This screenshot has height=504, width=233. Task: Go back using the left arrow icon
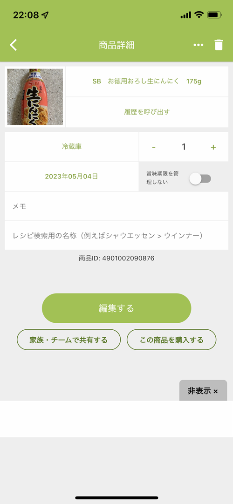13,45
